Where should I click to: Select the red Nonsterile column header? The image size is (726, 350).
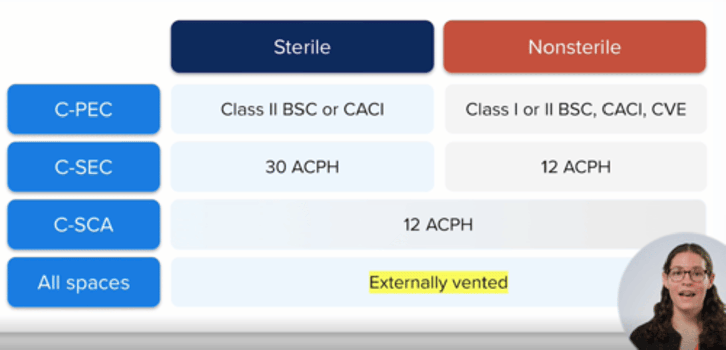click(x=574, y=47)
